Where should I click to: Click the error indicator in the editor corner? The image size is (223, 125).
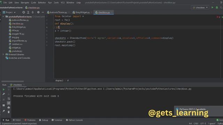(218, 17)
